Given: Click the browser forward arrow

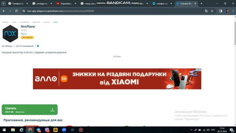Looking at the screenshot, I should [x=10, y=11].
